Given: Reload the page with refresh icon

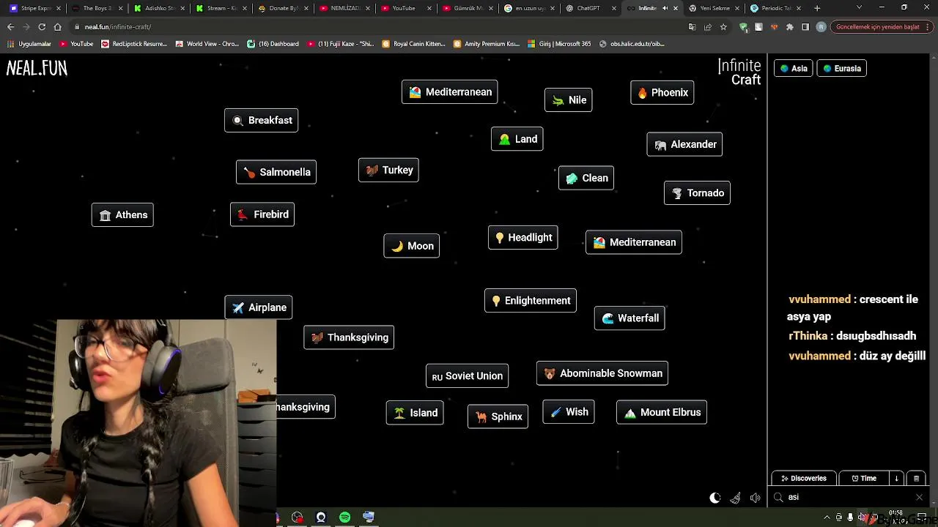Looking at the screenshot, I should click(42, 27).
